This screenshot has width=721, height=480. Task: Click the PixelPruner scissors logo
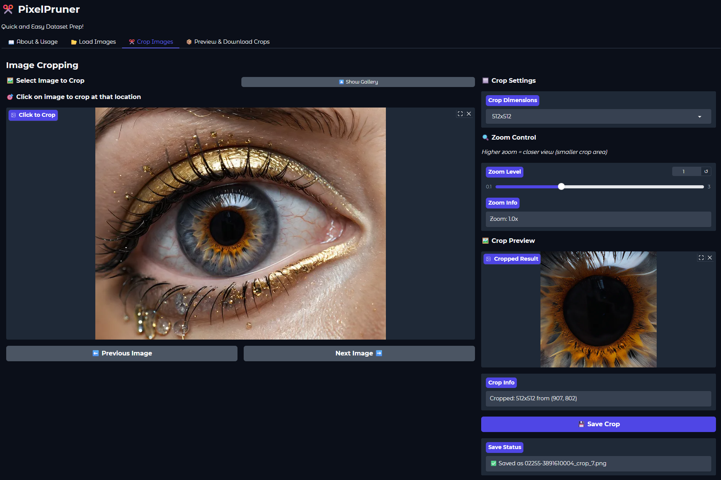(8, 9)
